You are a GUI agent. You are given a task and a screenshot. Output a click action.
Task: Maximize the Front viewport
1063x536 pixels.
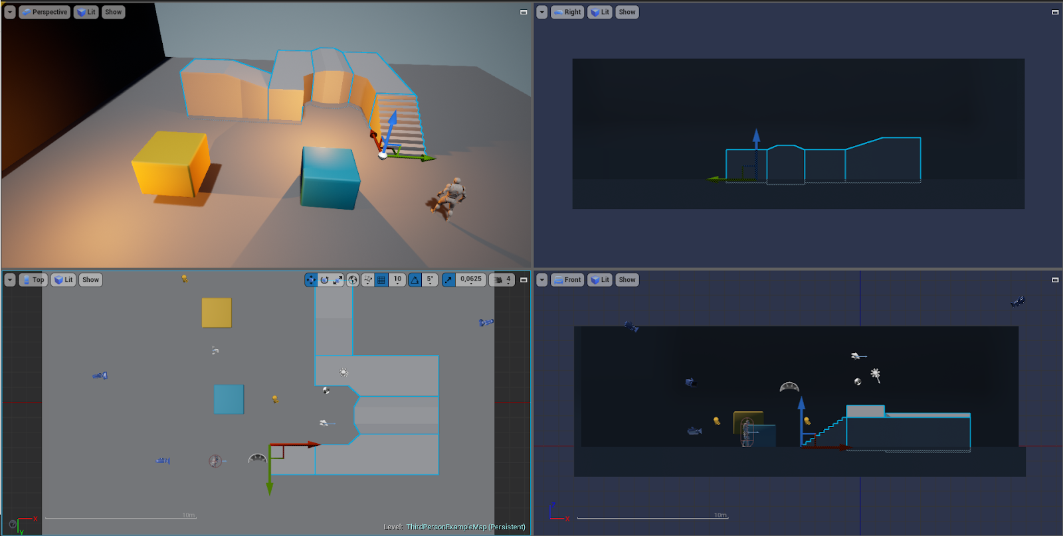click(1055, 280)
